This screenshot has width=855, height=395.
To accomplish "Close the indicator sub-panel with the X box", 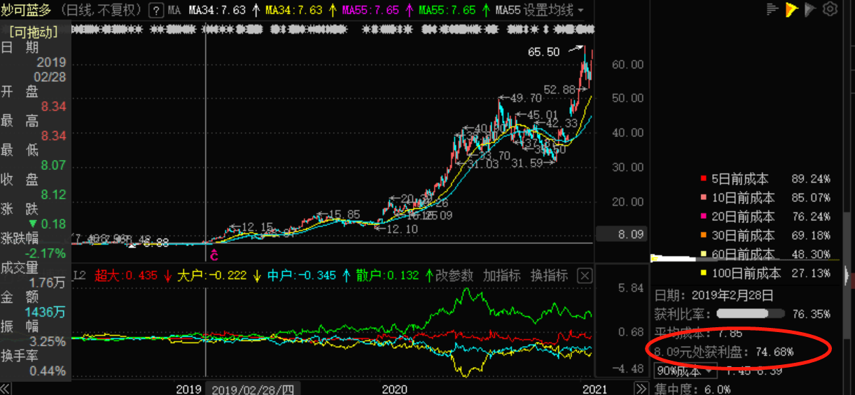I will click(584, 276).
